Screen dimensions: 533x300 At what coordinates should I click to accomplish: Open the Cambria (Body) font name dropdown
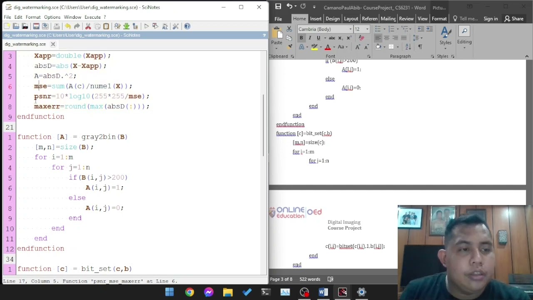coord(350,29)
